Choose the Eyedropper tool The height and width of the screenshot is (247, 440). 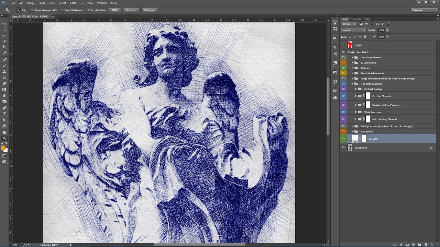click(x=4, y=53)
